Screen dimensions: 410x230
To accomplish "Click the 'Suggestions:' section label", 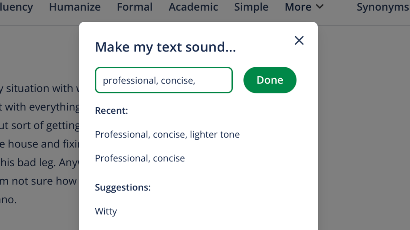I will pos(123,187).
